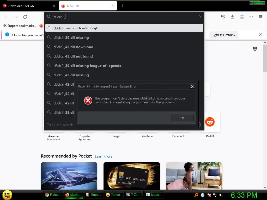This screenshot has width=267, height=200.
Task: Switch to Chrome 'Relea...' taskbar item
Action: [53, 195]
